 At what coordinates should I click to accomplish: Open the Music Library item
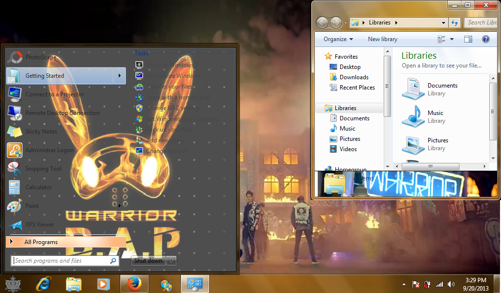tap(423, 117)
